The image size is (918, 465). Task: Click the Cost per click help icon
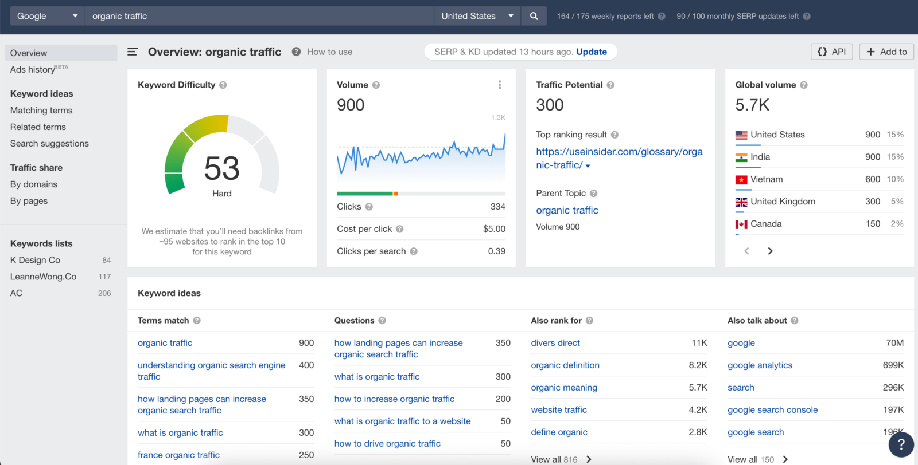(400, 229)
